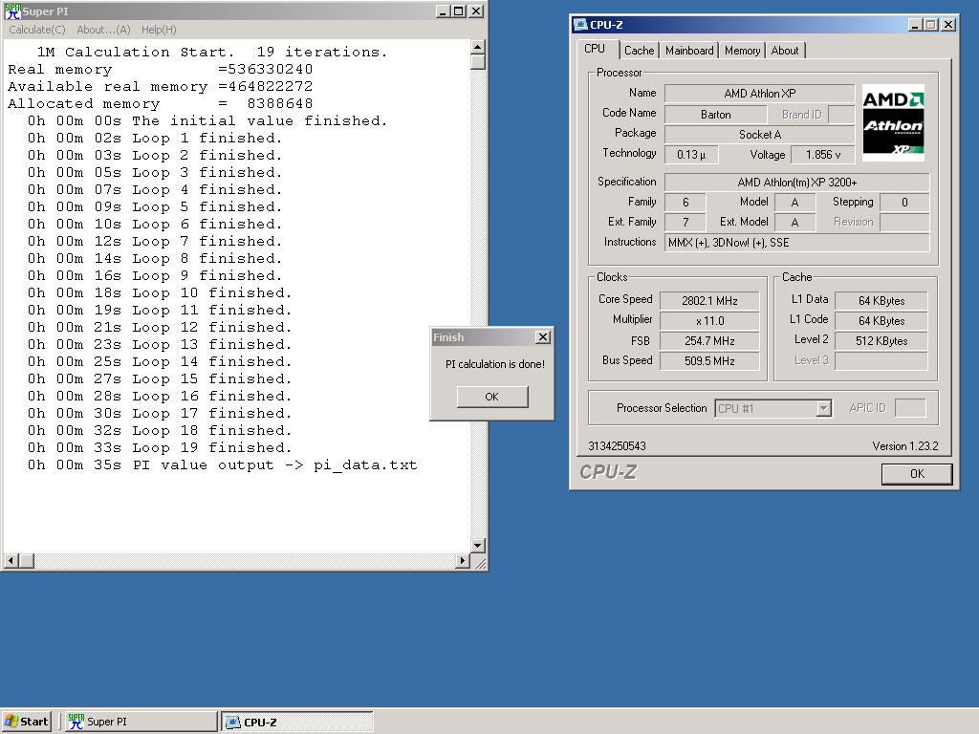Viewport: 979px width, 734px height.
Task: Click the Instructions field listing MMX, 3DNow!, SSE
Action: 796,243
